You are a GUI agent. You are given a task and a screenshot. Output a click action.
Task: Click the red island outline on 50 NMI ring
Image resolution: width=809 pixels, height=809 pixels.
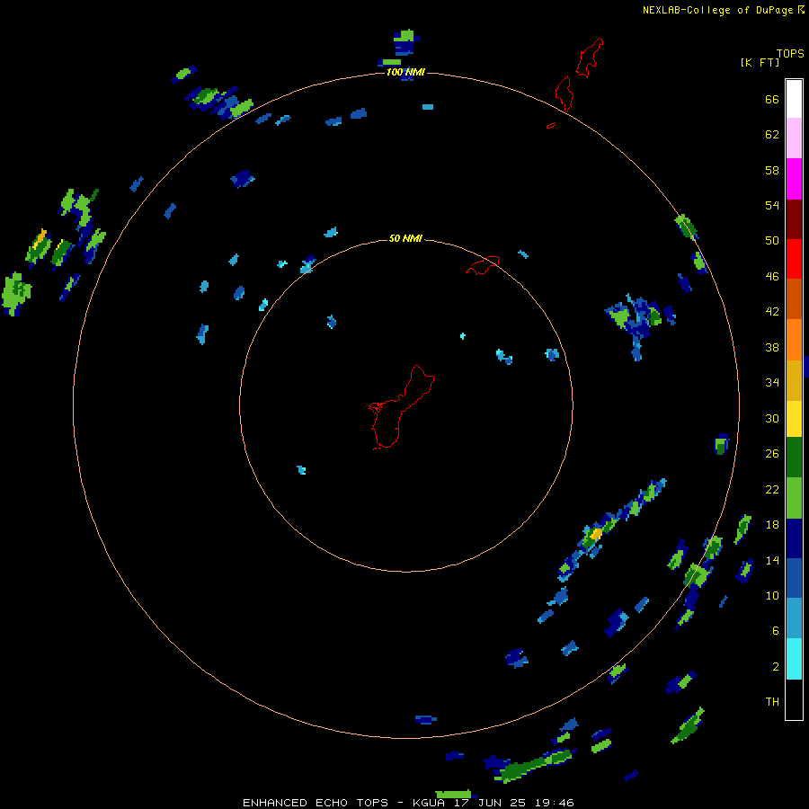[x=483, y=264]
